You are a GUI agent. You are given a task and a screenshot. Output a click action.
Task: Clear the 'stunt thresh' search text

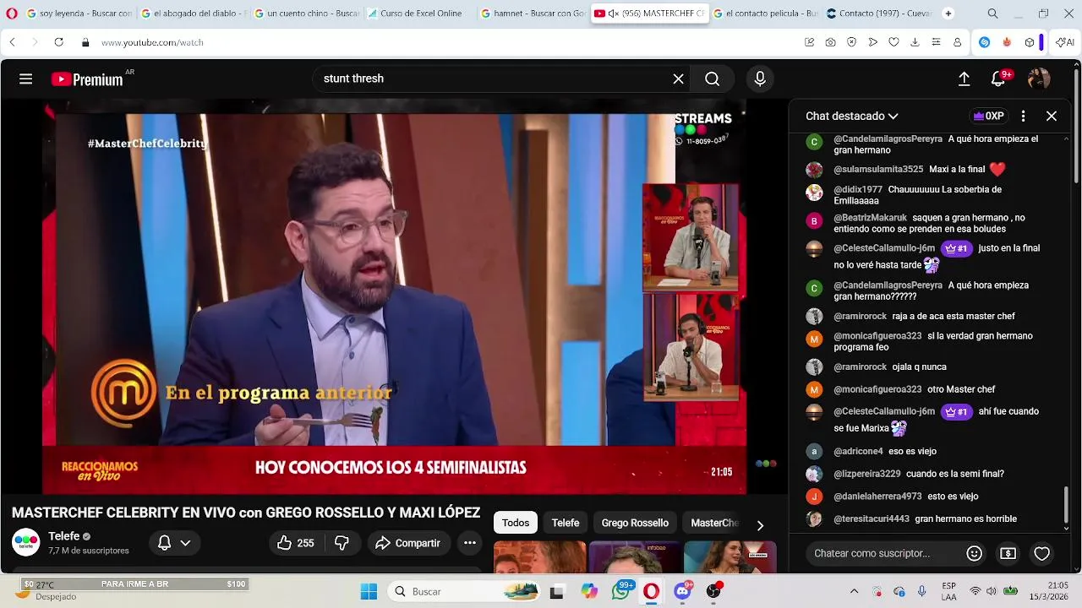(x=678, y=79)
